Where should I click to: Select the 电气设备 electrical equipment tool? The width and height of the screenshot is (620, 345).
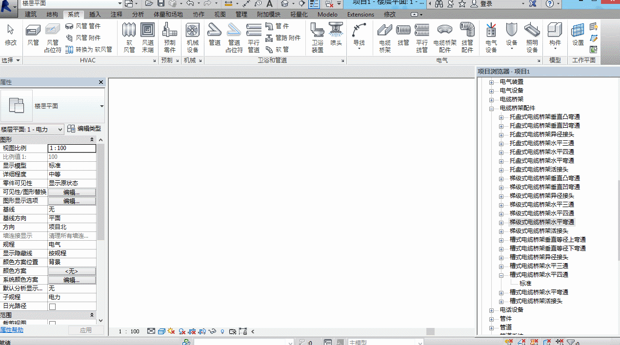point(491,38)
